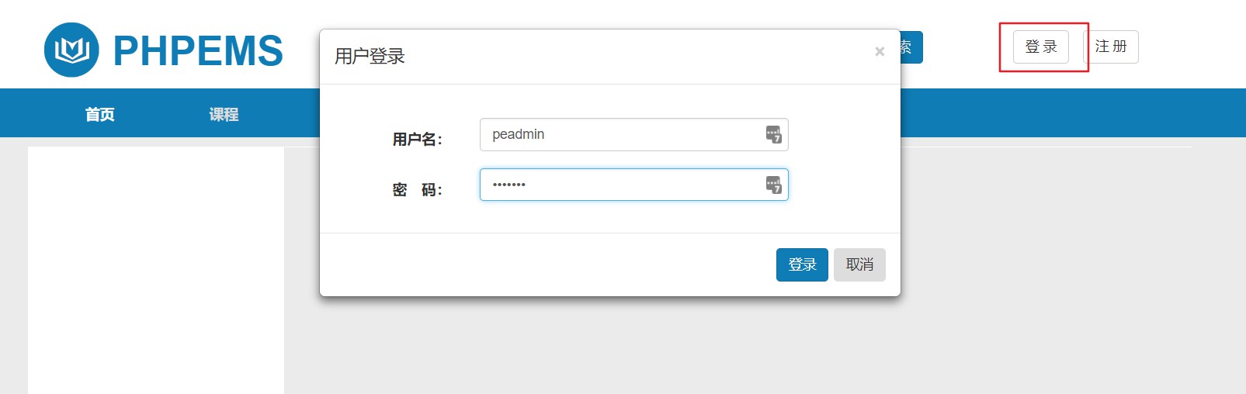Focus the 密码 password input field

click(x=633, y=185)
